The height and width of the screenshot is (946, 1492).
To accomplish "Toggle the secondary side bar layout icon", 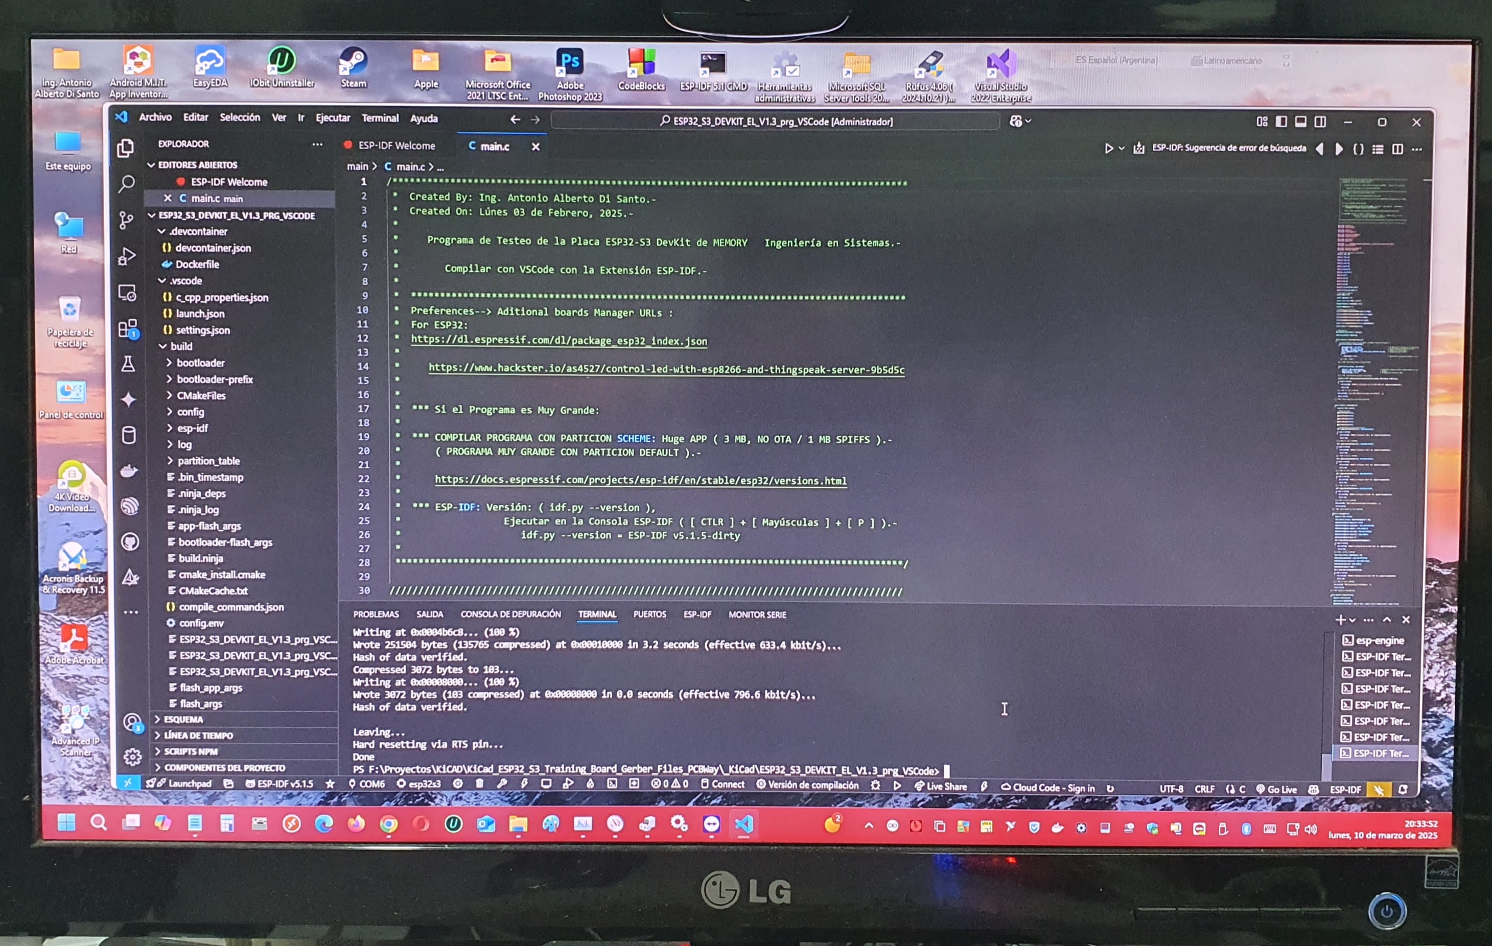I will click(x=1320, y=122).
